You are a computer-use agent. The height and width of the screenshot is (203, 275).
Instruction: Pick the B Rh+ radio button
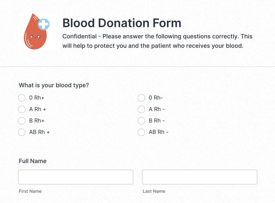(22, 121)
